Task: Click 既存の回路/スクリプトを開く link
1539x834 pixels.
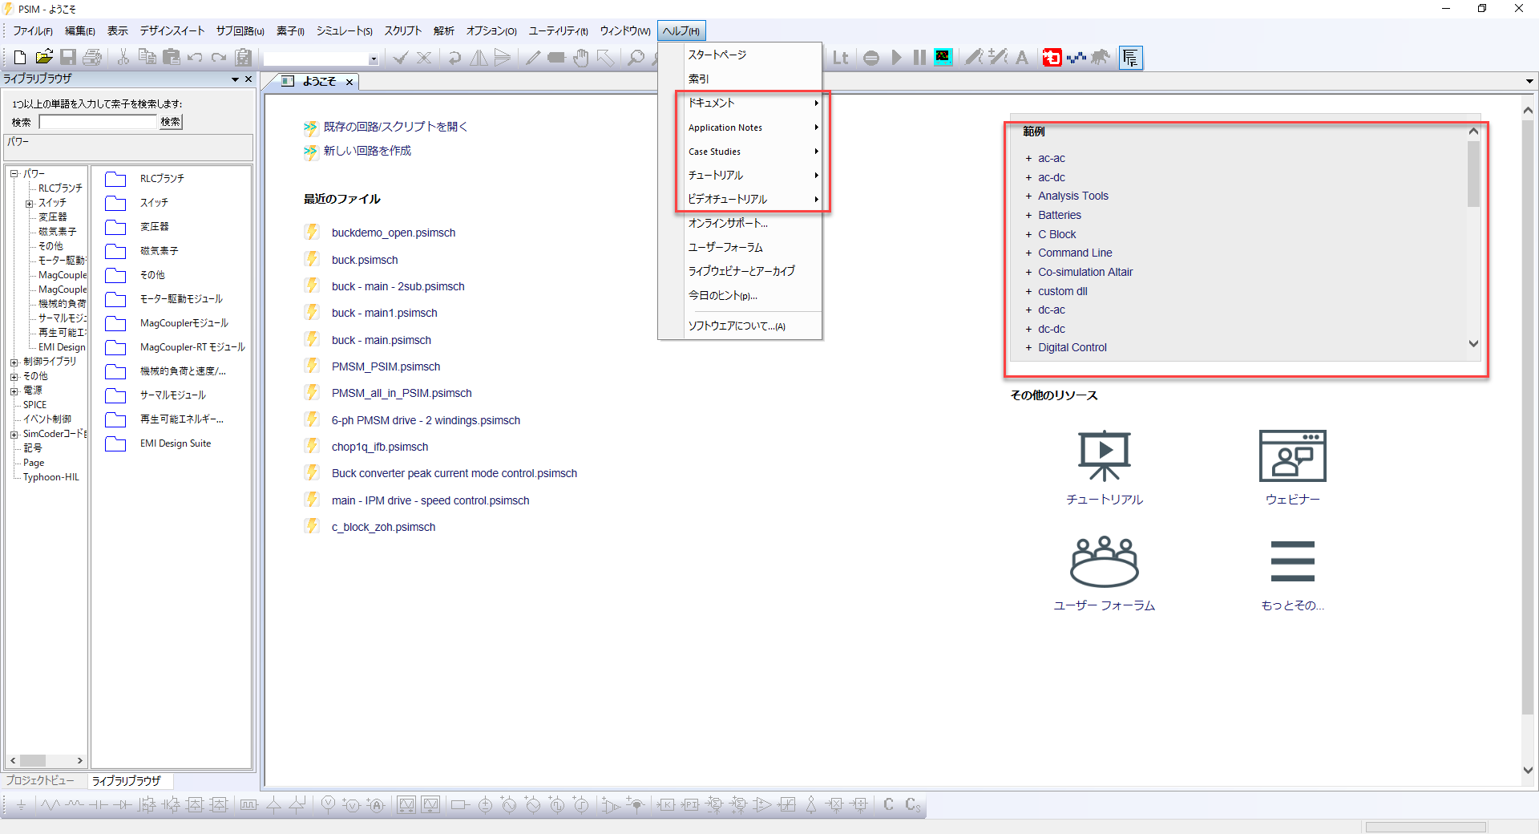Action: coord(395,127)
